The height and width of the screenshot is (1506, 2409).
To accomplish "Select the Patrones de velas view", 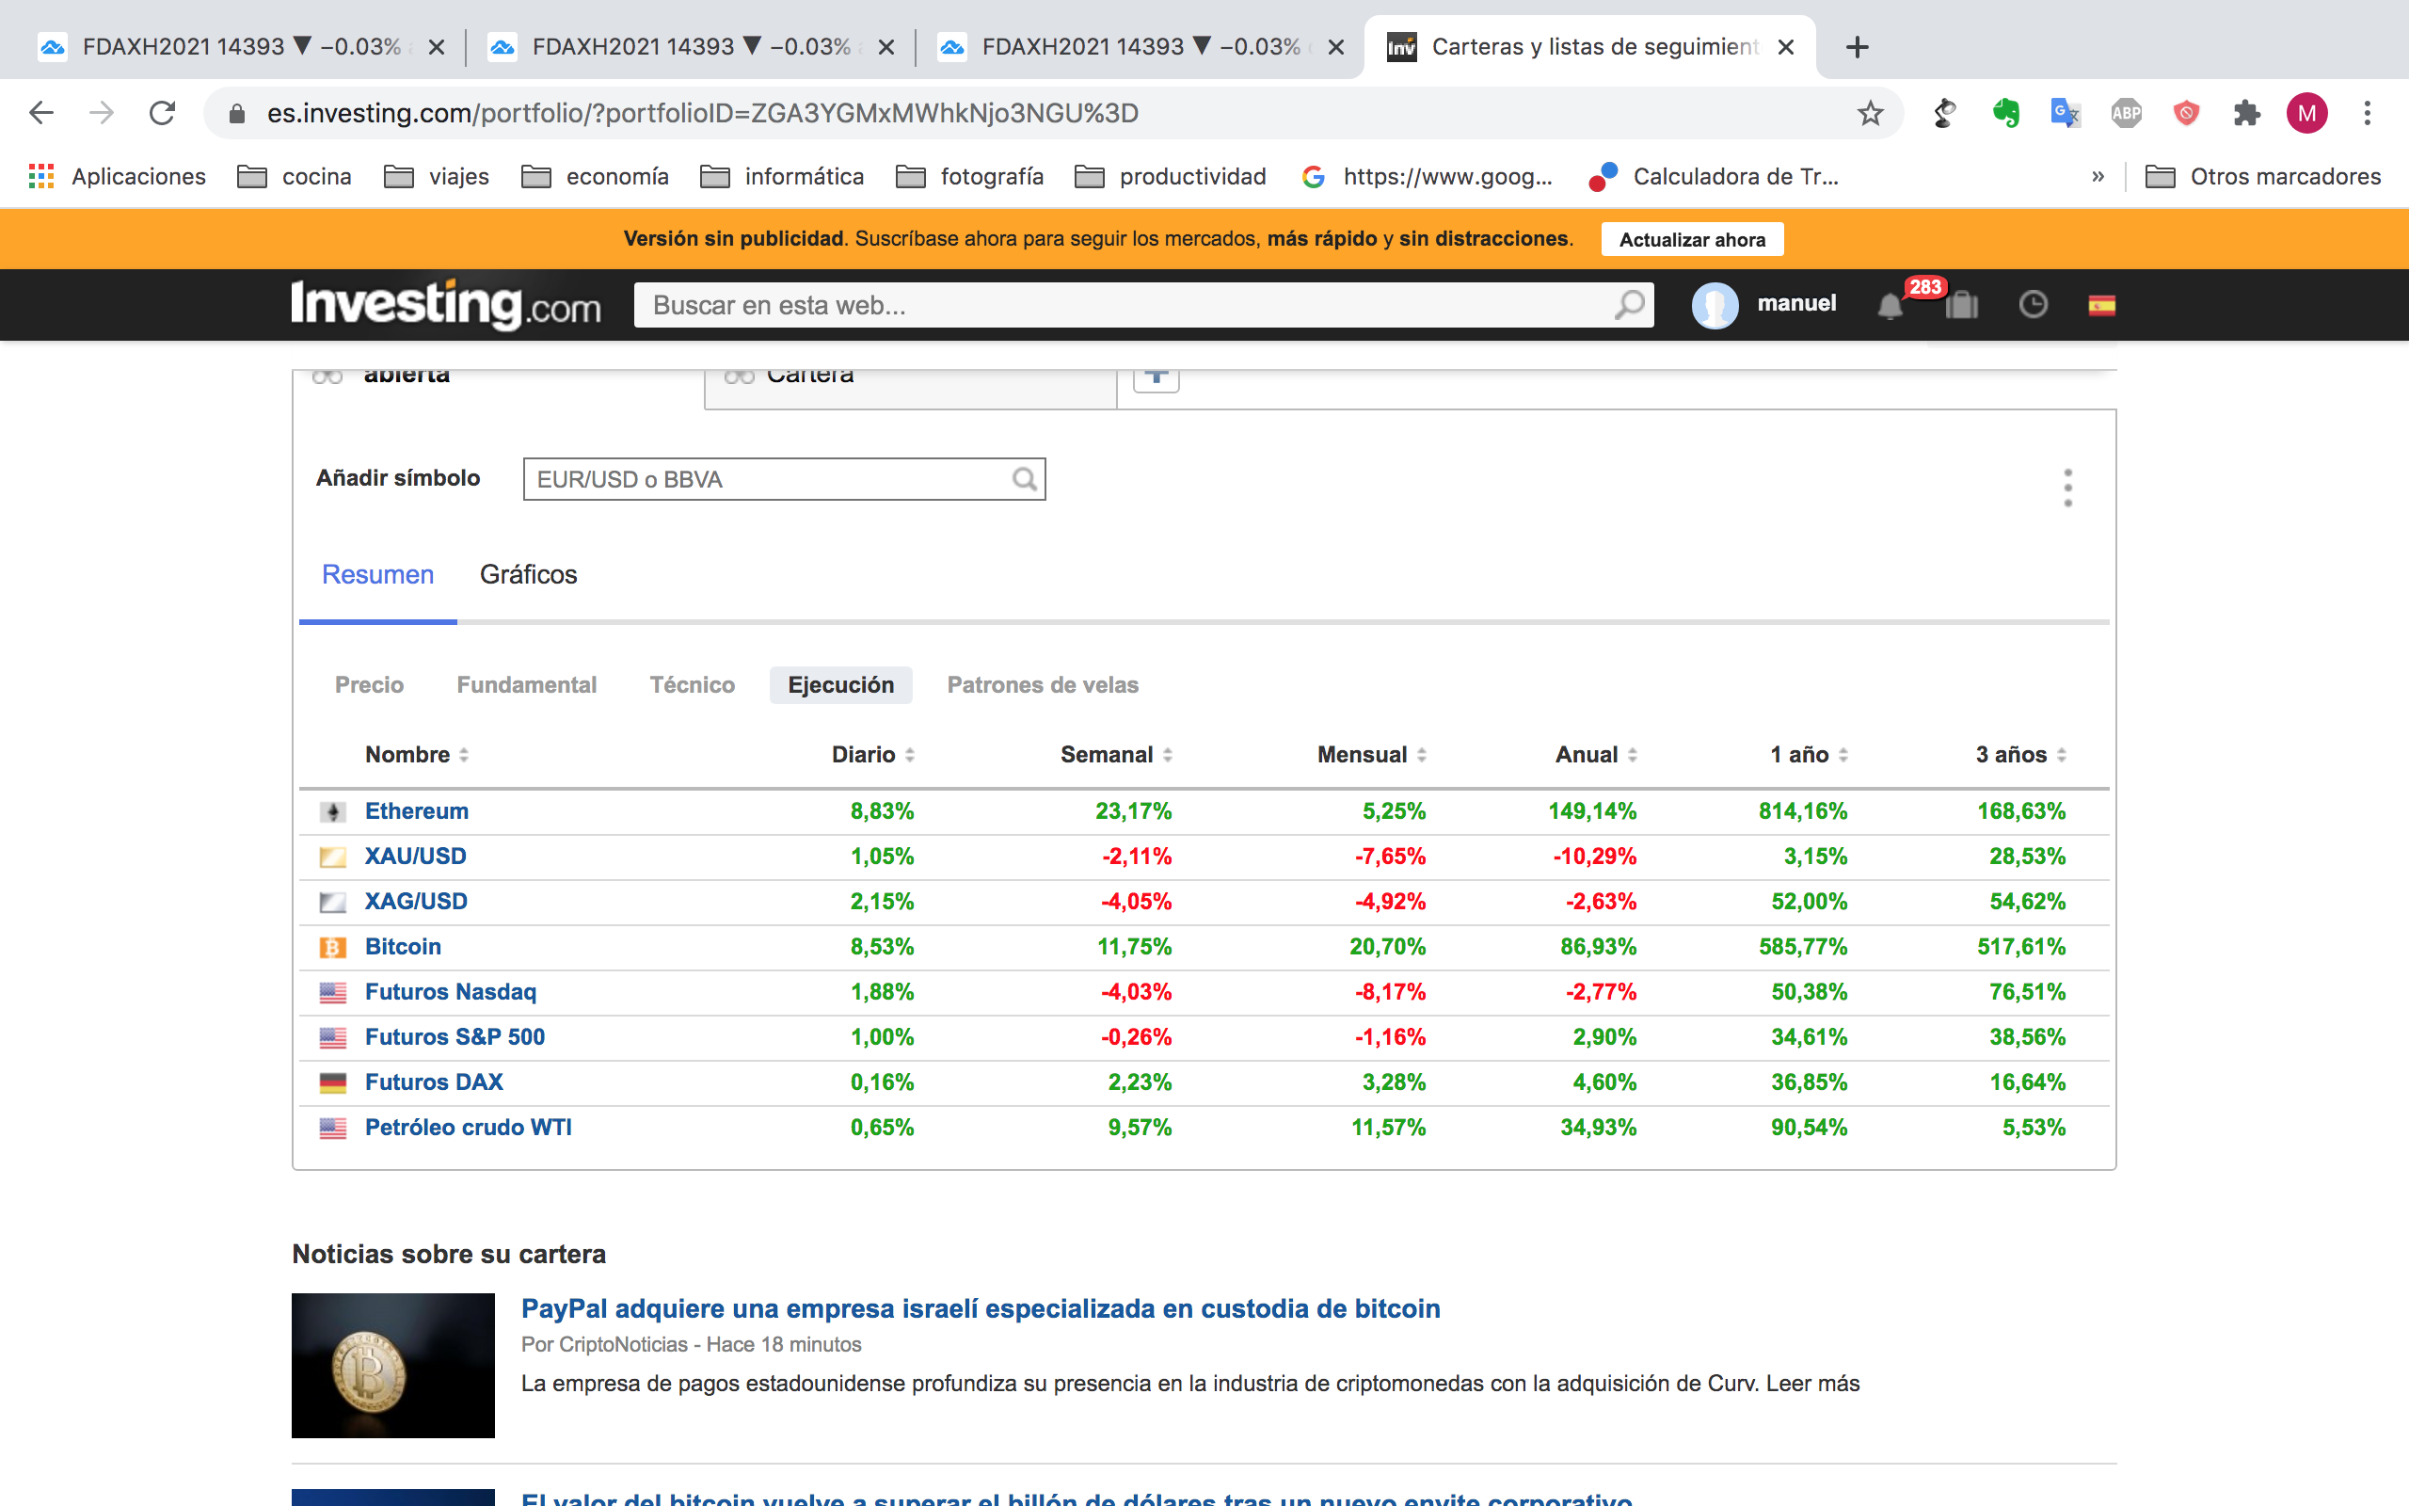I will [1043, 685].
